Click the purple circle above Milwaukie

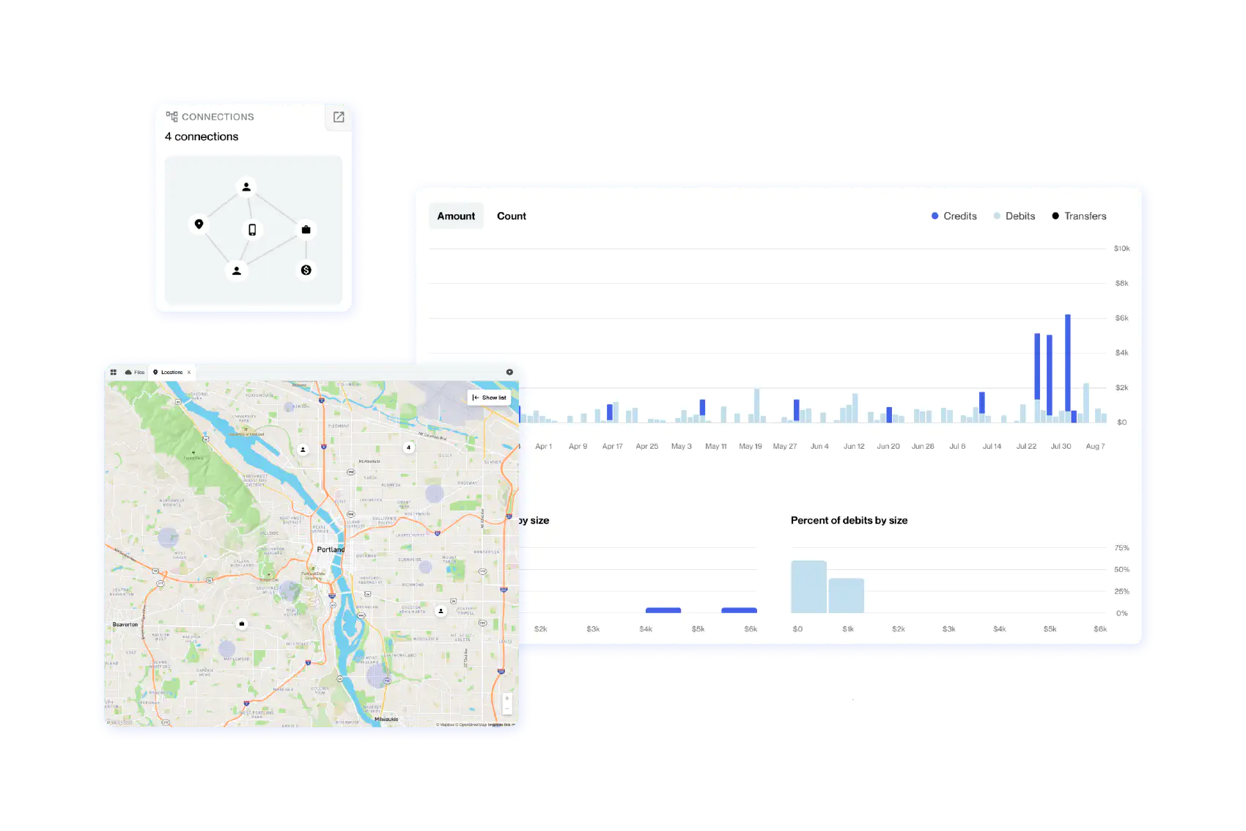click(x=377, y=676)
